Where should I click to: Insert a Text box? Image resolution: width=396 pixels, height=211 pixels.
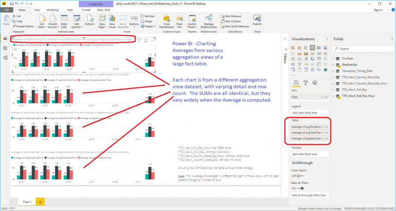[x=148, y=16]
